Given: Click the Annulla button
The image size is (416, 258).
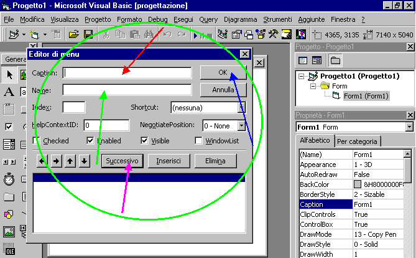Looking at the screenshot, I should [x=223, y=90].
